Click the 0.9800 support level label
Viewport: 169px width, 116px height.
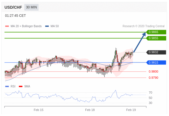154,71
